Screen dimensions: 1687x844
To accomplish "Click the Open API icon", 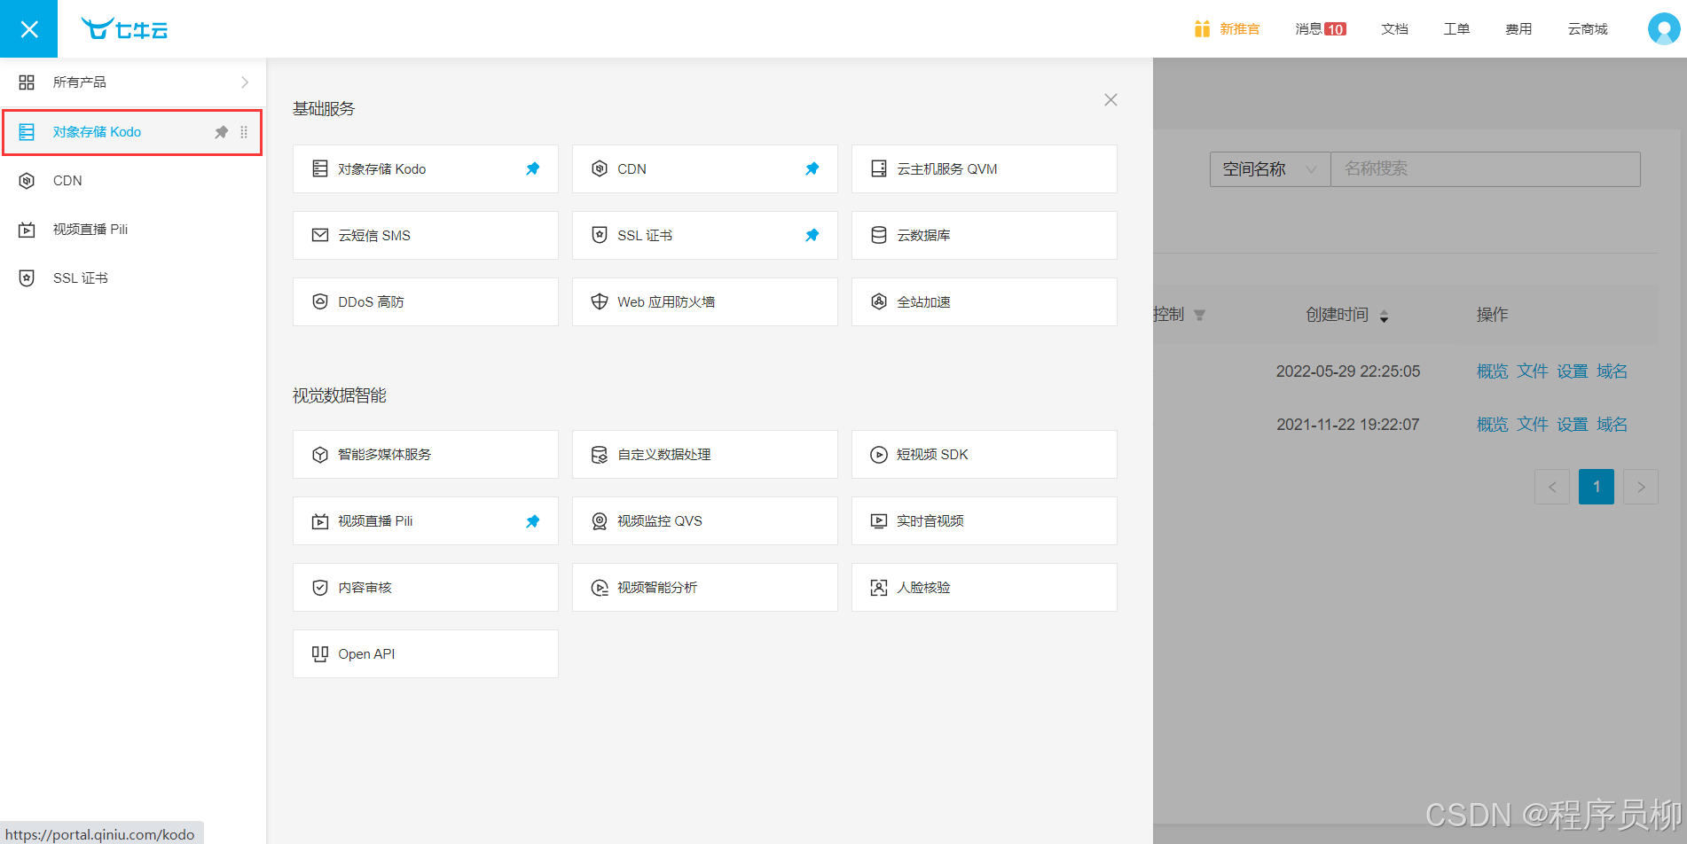I will (320, 654).
